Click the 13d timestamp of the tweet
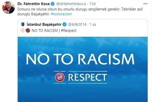The width and height of the screenshot is (152, 102). 92,4
